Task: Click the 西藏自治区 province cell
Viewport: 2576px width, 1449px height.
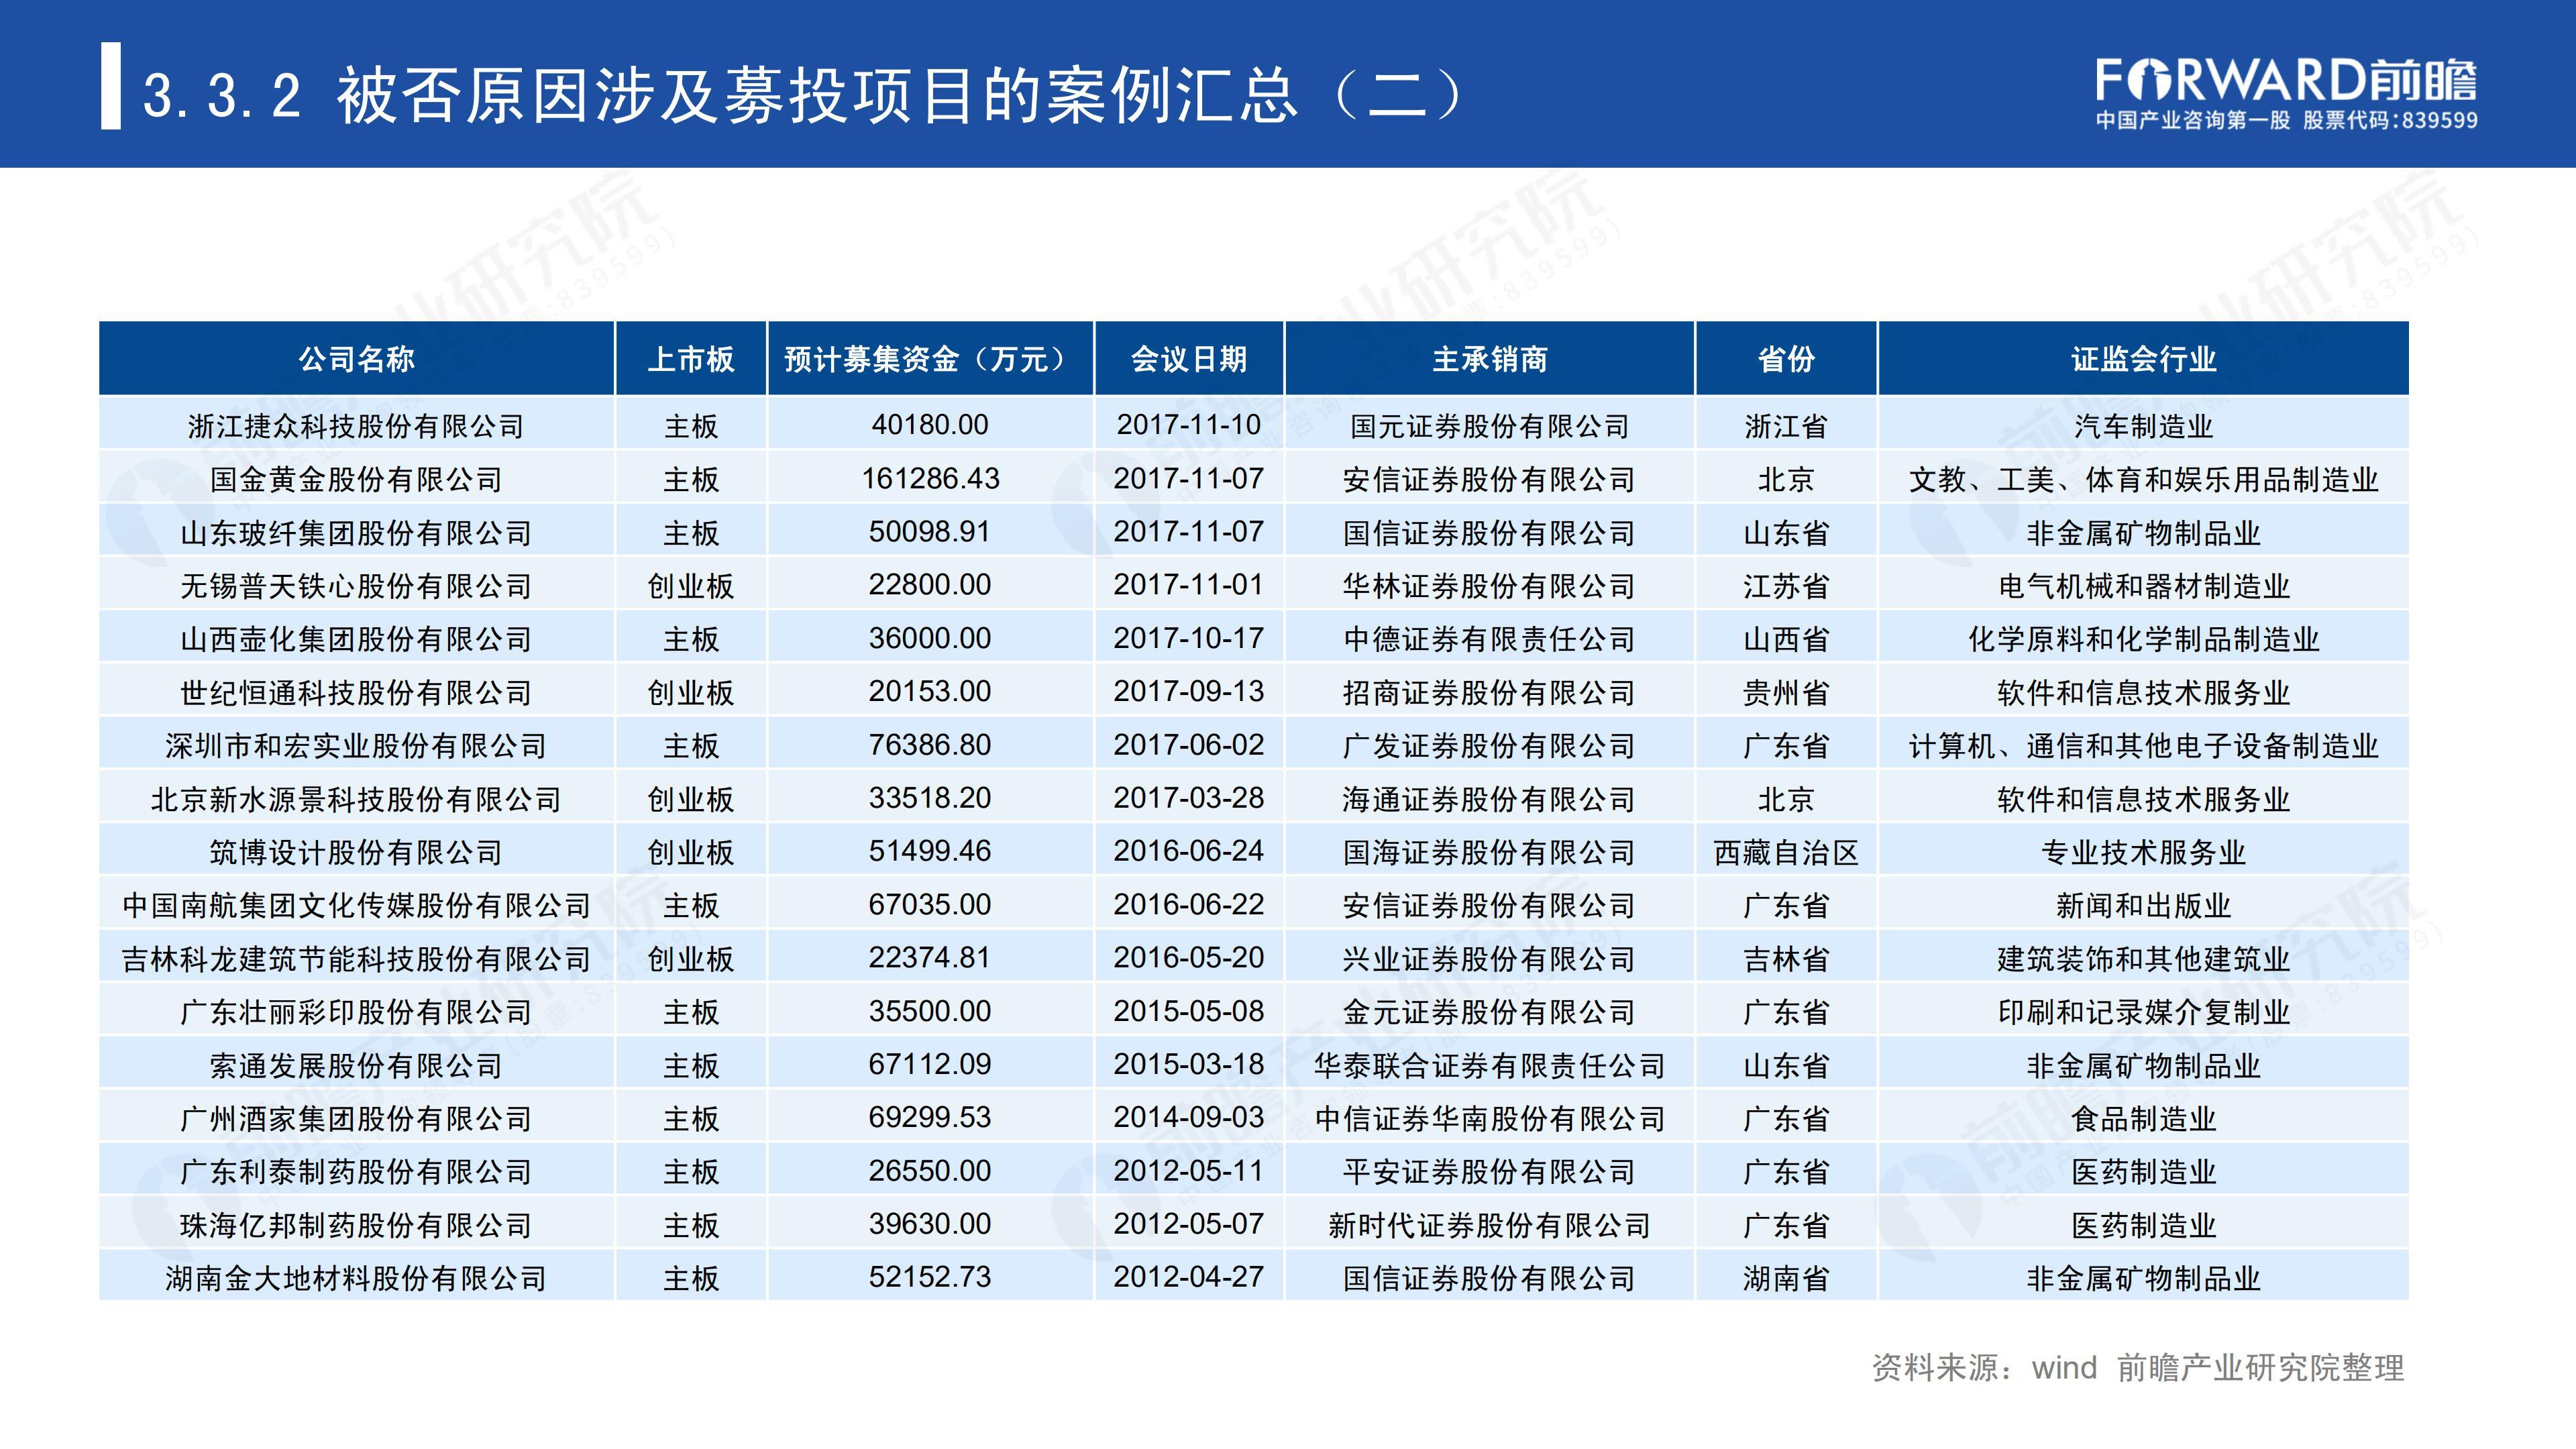Action: click(x=1786, y=852)
